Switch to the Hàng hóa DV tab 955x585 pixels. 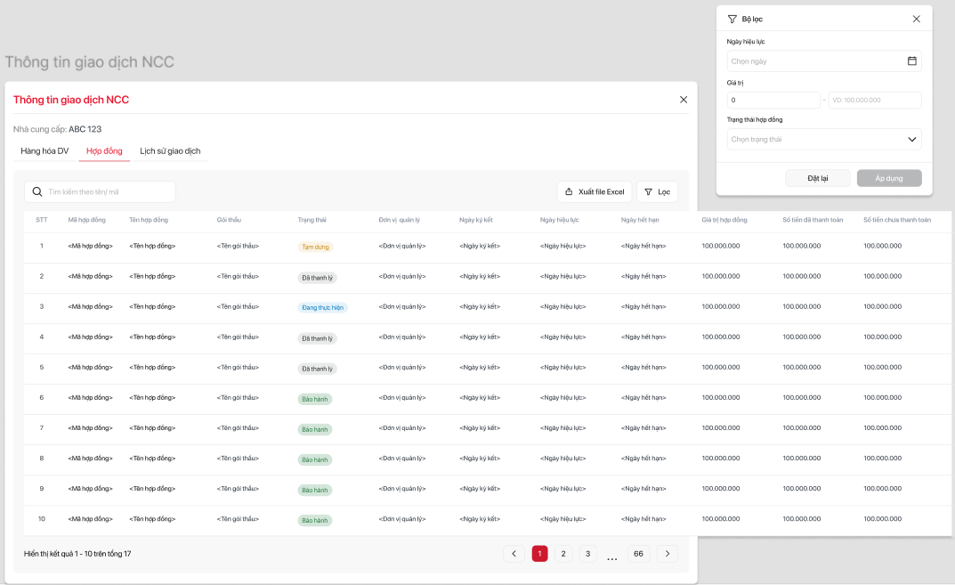[x=45, y=151]
